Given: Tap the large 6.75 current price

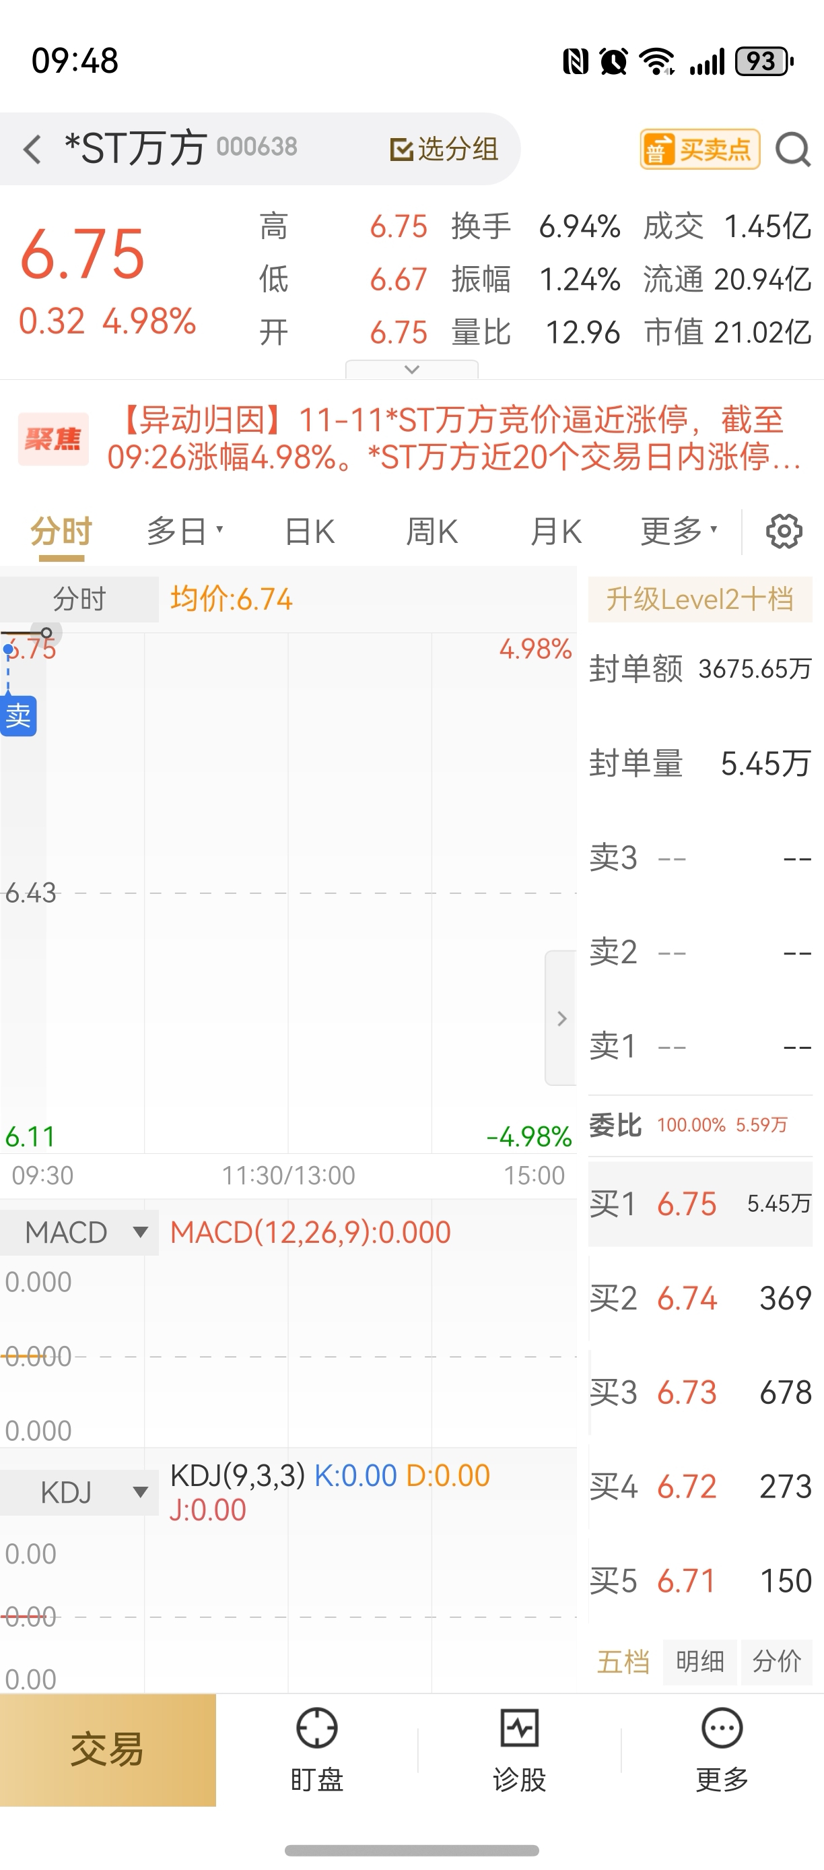Looking at the screenshot, I should click(x=83, y=254).
